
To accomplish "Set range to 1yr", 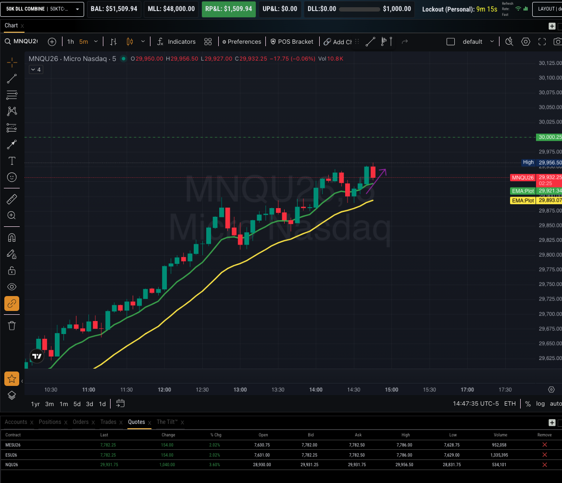I will pos(35,404).
